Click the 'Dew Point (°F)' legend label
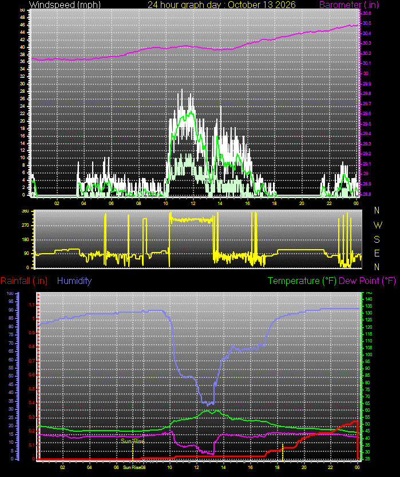Image resolution: width=400 pixels, height=477 pixels. pyautogui.click(x=367, y=281)
